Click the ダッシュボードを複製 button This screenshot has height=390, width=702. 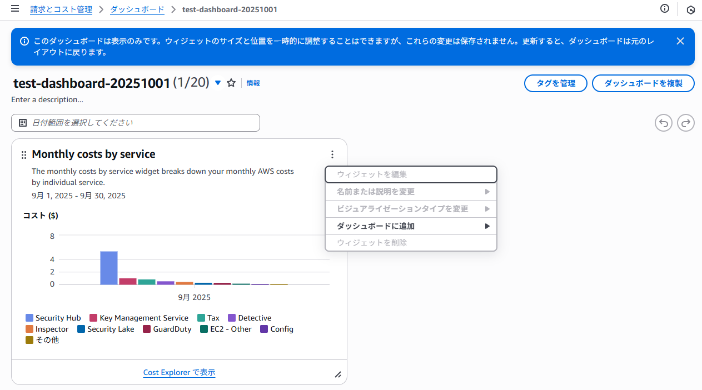pos(643,83)
